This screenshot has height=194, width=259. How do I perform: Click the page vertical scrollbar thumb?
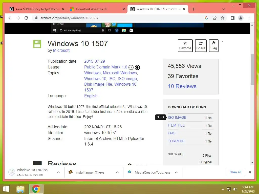pos(252,69)
